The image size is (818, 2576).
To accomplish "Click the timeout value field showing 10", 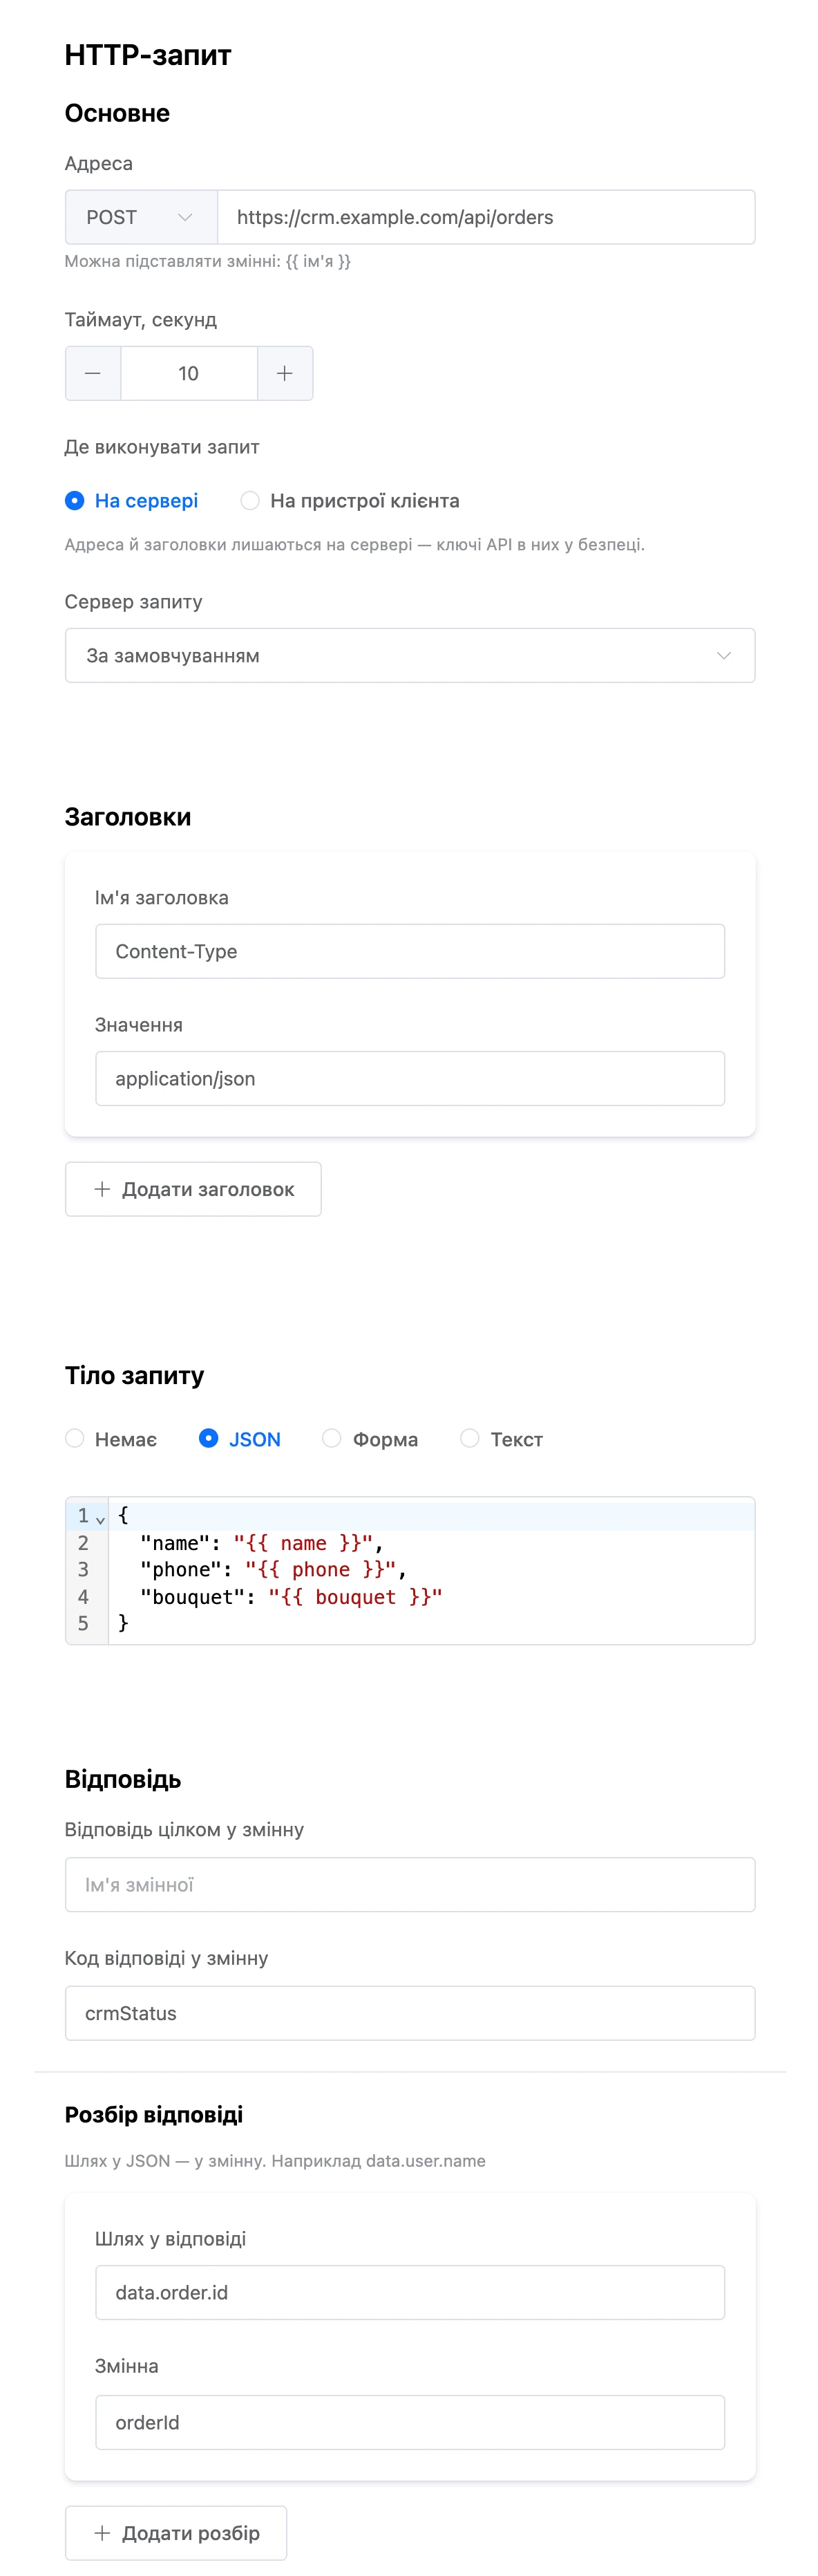I will (x=189, y=373).
